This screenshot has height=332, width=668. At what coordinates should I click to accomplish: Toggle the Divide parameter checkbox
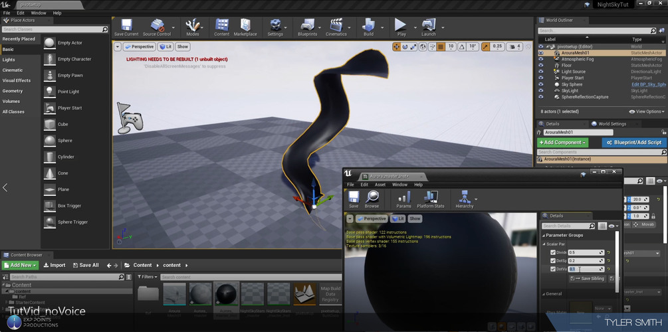(x=553, y=252)
